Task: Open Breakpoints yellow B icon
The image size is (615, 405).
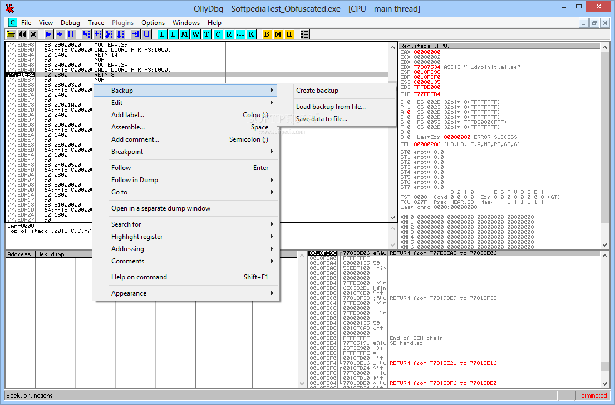Action: 267,34
